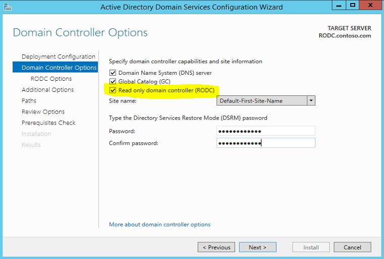Click the Specify domain controller capabilities text
Screen dimensions: 384x259
[185, 61]
